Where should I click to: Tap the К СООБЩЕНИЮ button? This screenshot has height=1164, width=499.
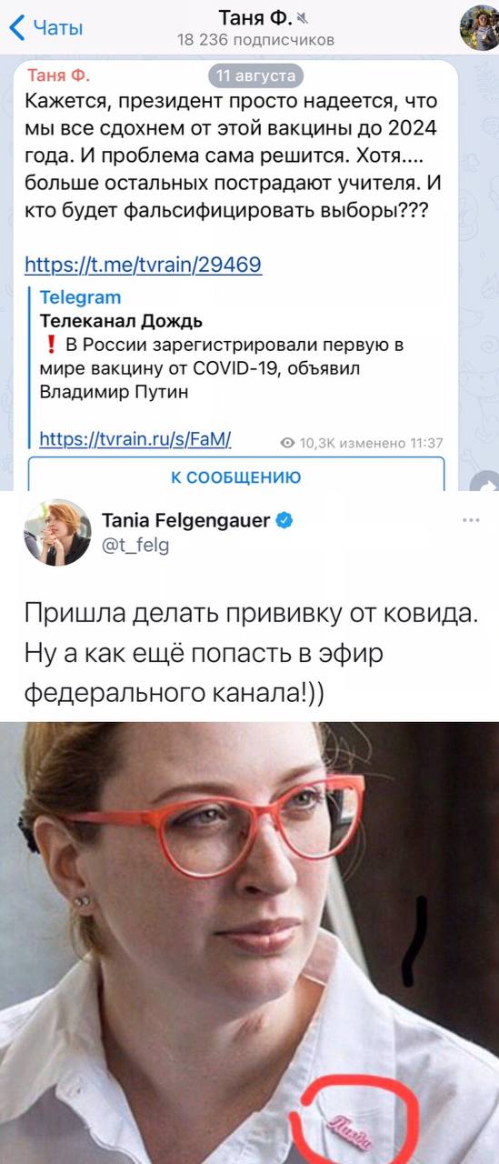click(236, 476)
